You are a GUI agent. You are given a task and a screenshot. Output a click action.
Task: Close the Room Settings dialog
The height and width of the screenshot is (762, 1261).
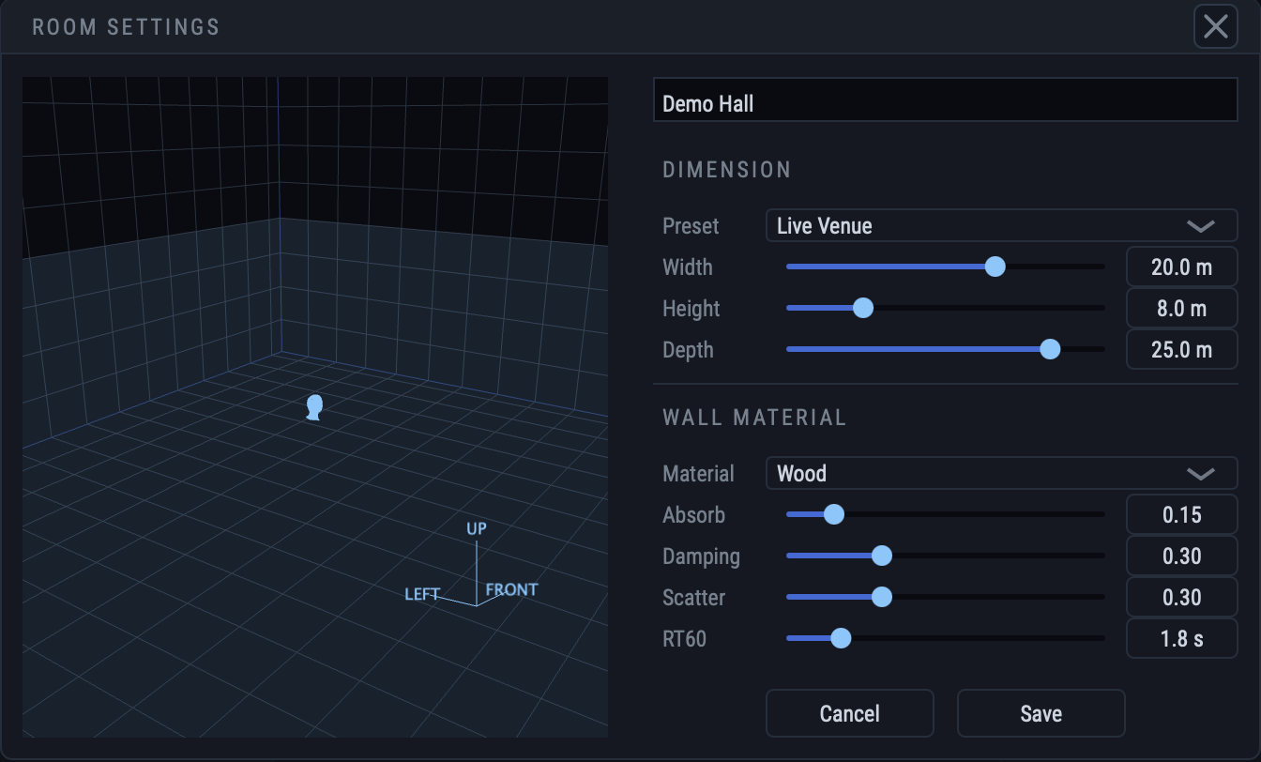click(x=1216, y=26)
